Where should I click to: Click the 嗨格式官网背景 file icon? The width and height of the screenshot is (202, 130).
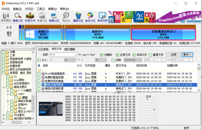coord(43,85)
